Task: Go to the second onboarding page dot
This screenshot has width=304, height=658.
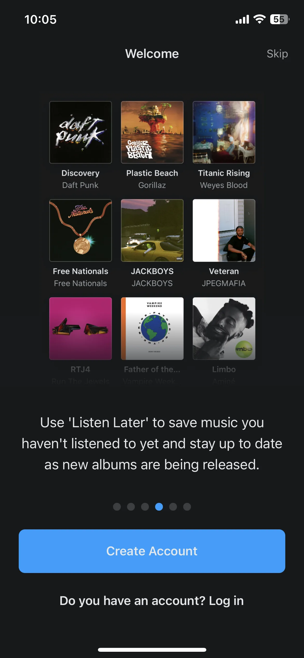Action: coord(131,507)
